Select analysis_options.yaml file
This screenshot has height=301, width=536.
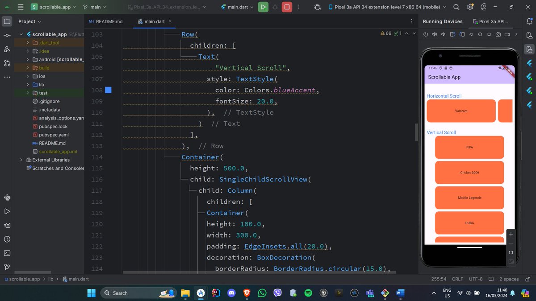pyautogui.click(x=59, y=118)
